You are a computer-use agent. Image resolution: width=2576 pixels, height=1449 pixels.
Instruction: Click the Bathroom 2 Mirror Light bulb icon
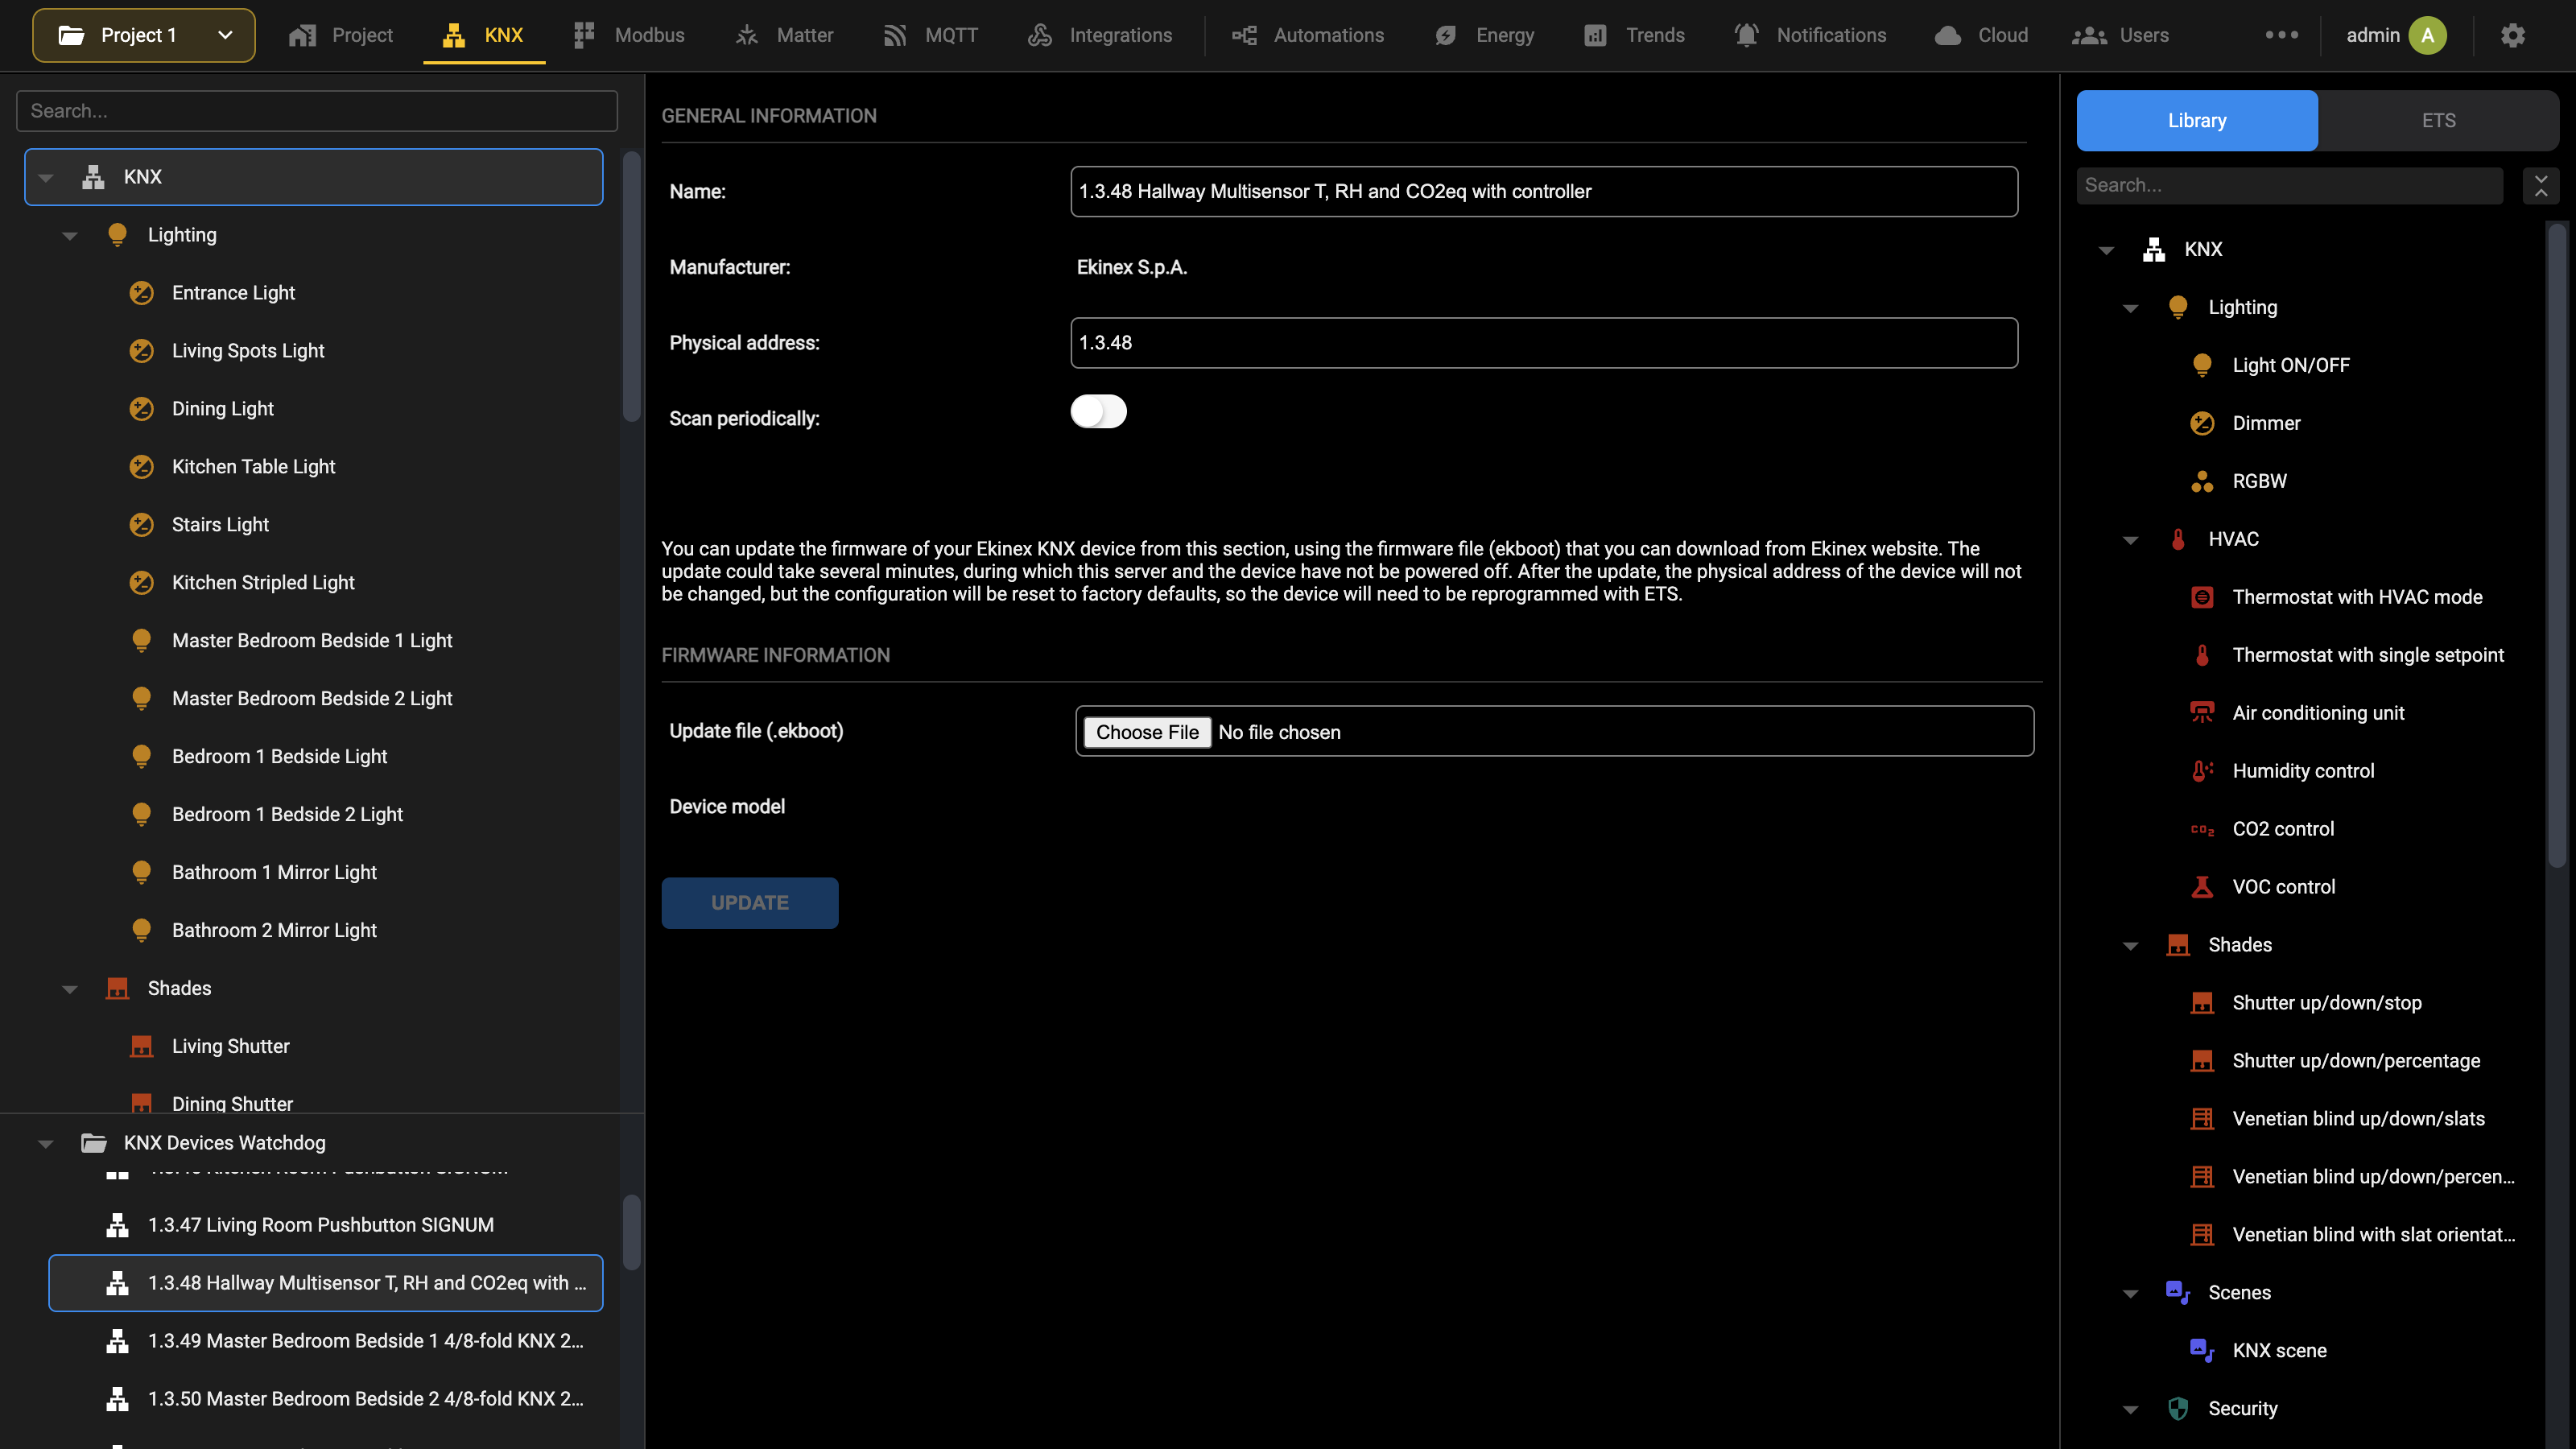pos(142,930)
